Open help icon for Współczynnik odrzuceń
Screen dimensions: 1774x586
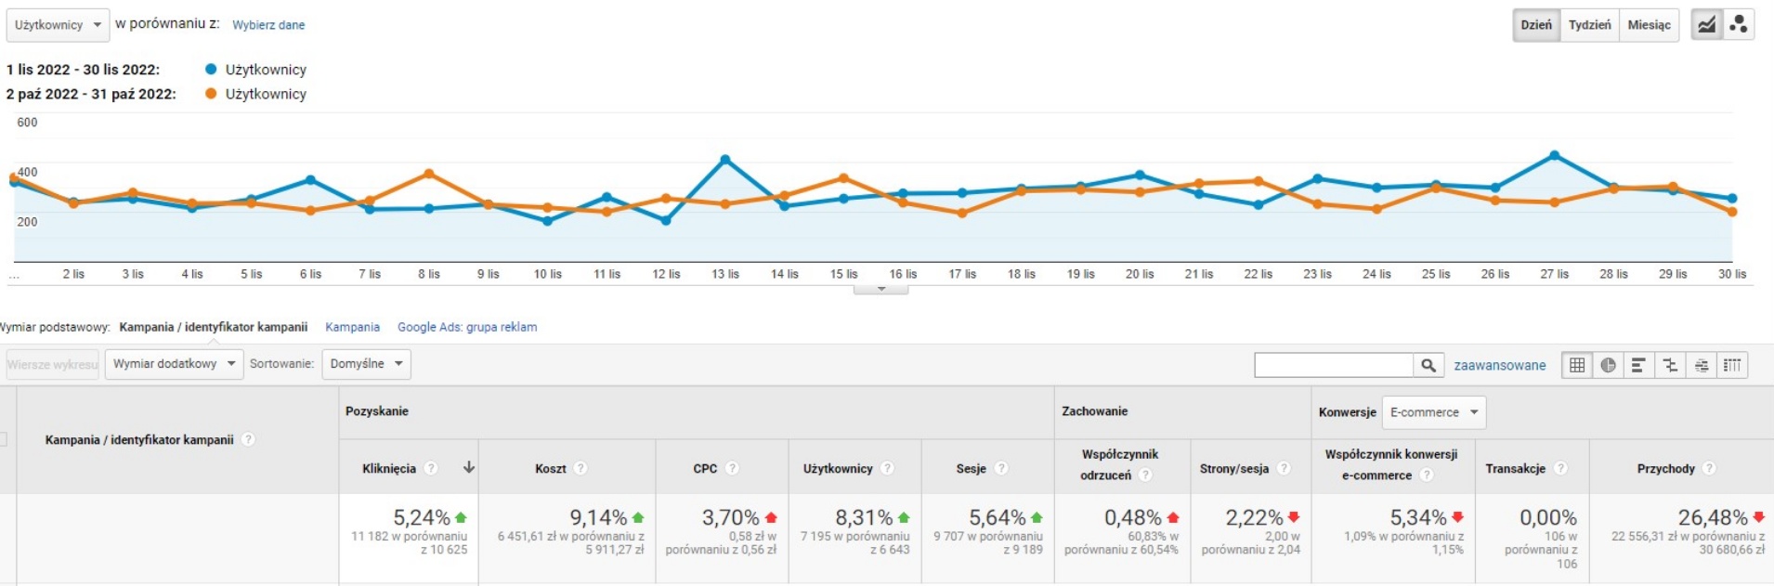pos(1145,475)
